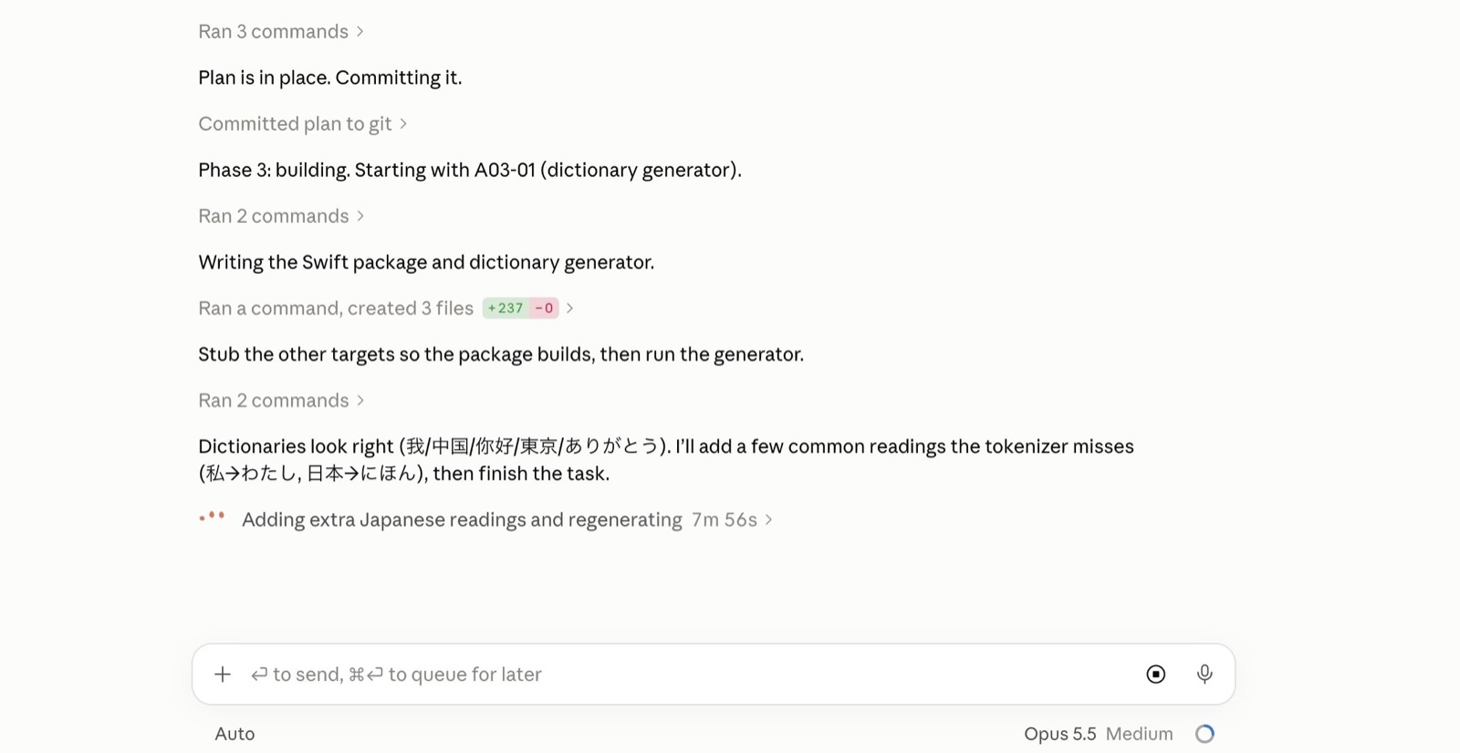The width and height of the screenshot is (1460, 753).
Task: Expand the Ran 3 commands chevron
Action: coord(360,32)
